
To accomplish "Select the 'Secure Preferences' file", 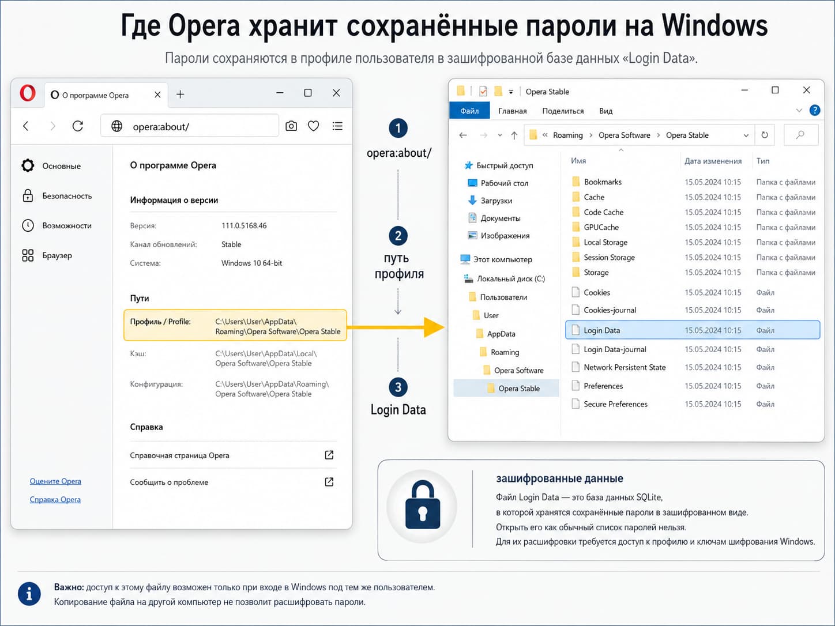I will coord(609,404).
